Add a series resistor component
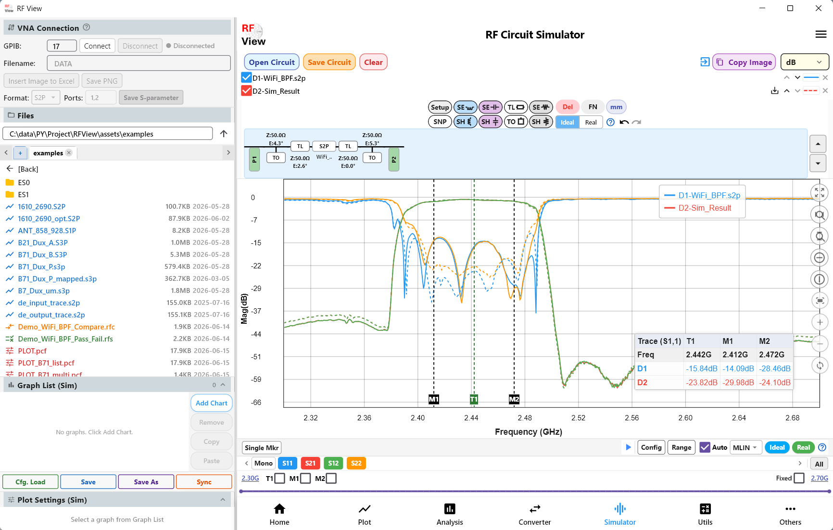Viewport: 833px width, 530px height. tap(541, 107)
